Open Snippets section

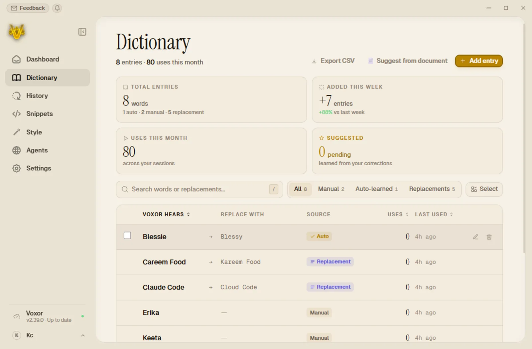(48, 114)
